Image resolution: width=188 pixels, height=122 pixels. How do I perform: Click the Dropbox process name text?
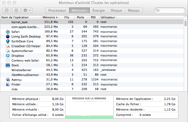(x=18, y=56)
